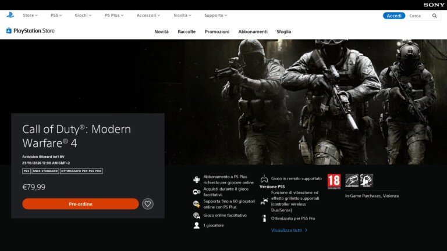This screenshot has width=447, height=251.
Task: Click the 1 giocatore text
Action: tap(214, 225)
